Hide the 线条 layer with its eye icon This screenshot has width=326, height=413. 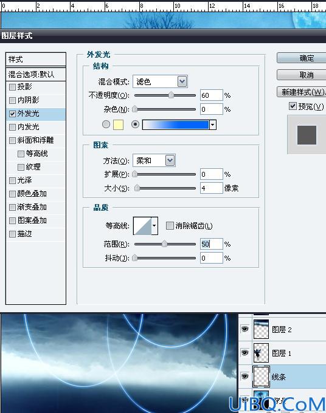point(245,376)
